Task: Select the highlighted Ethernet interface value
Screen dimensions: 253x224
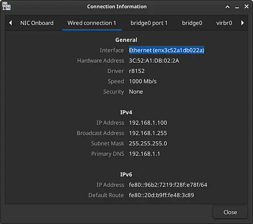Action: 166,50
